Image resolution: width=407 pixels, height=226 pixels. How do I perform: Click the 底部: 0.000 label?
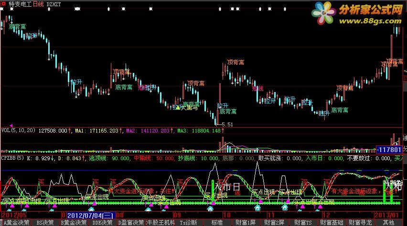[238, 158]
